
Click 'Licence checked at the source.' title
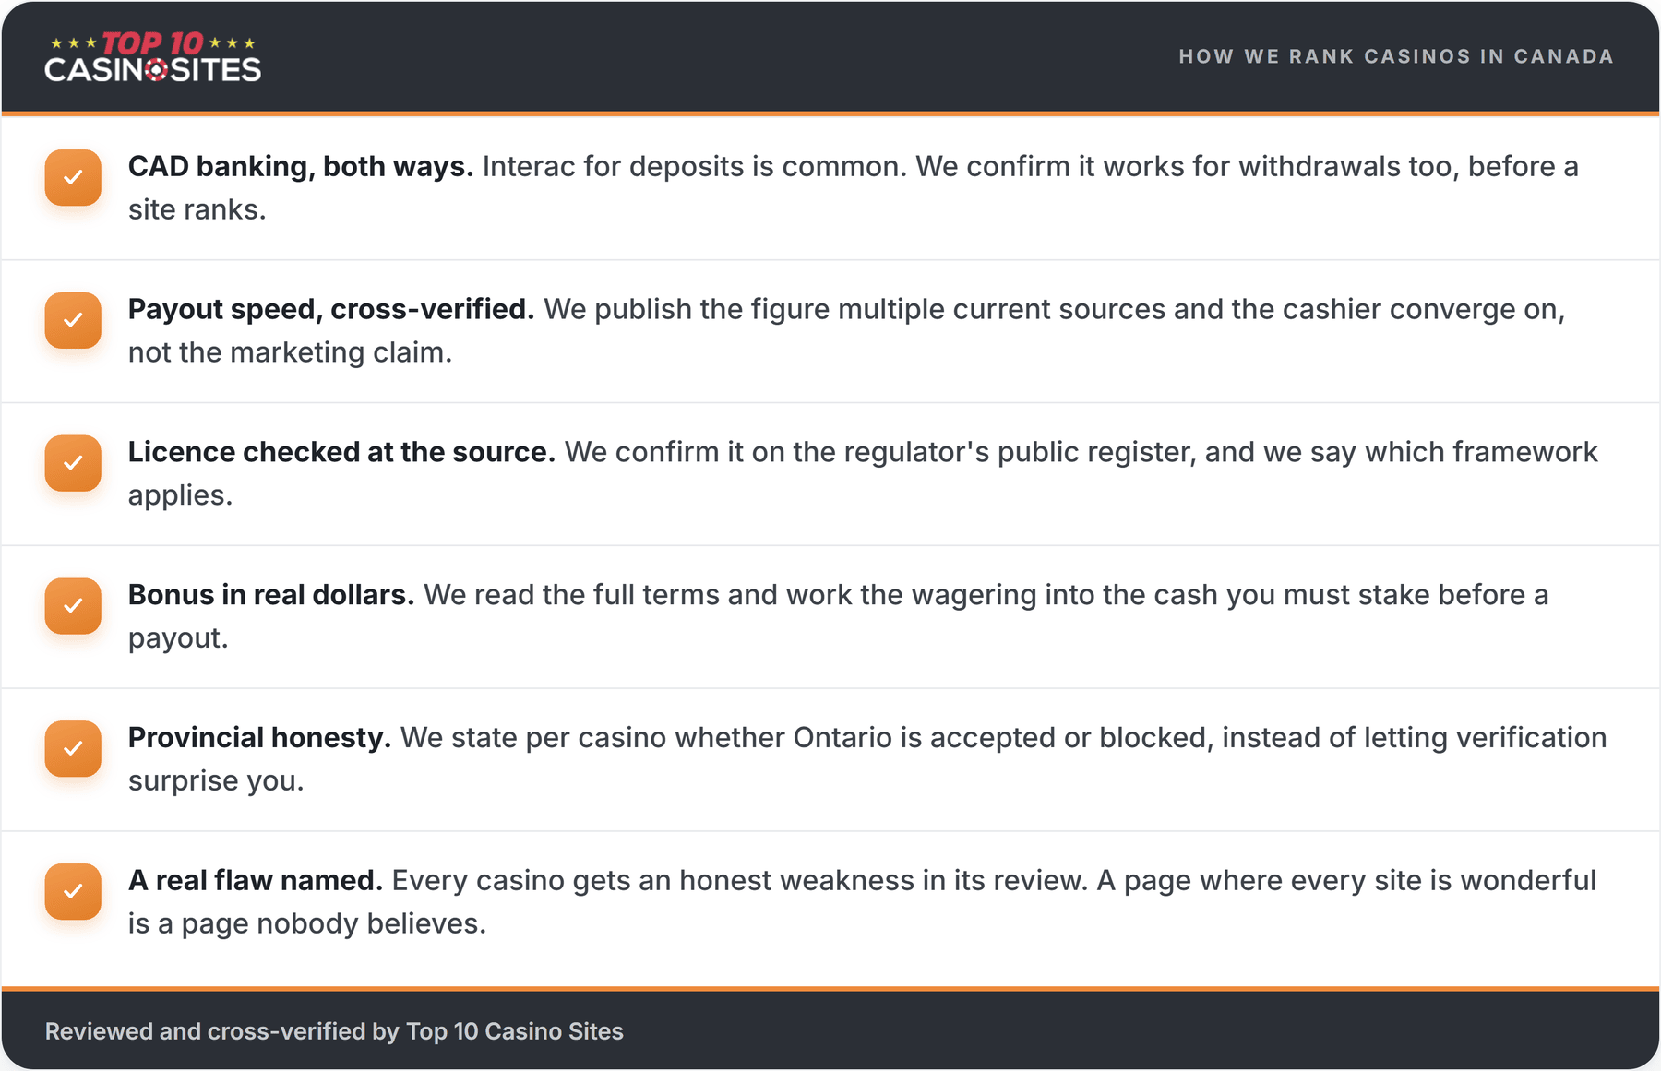click(x=341, y=452)
